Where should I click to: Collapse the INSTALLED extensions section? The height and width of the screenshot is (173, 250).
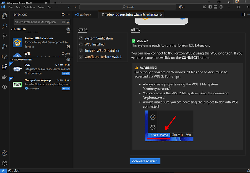coord(11,29)
